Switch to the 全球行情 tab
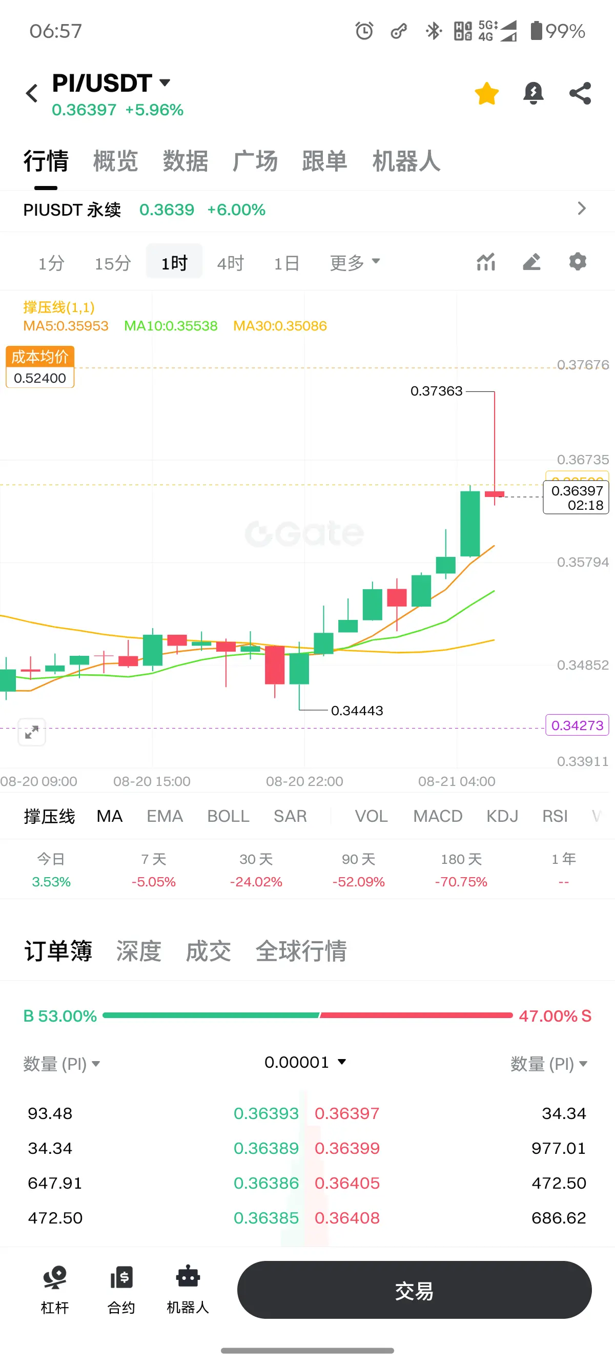Viewport: 615px width, 1368px height. (x=301, y=951)
